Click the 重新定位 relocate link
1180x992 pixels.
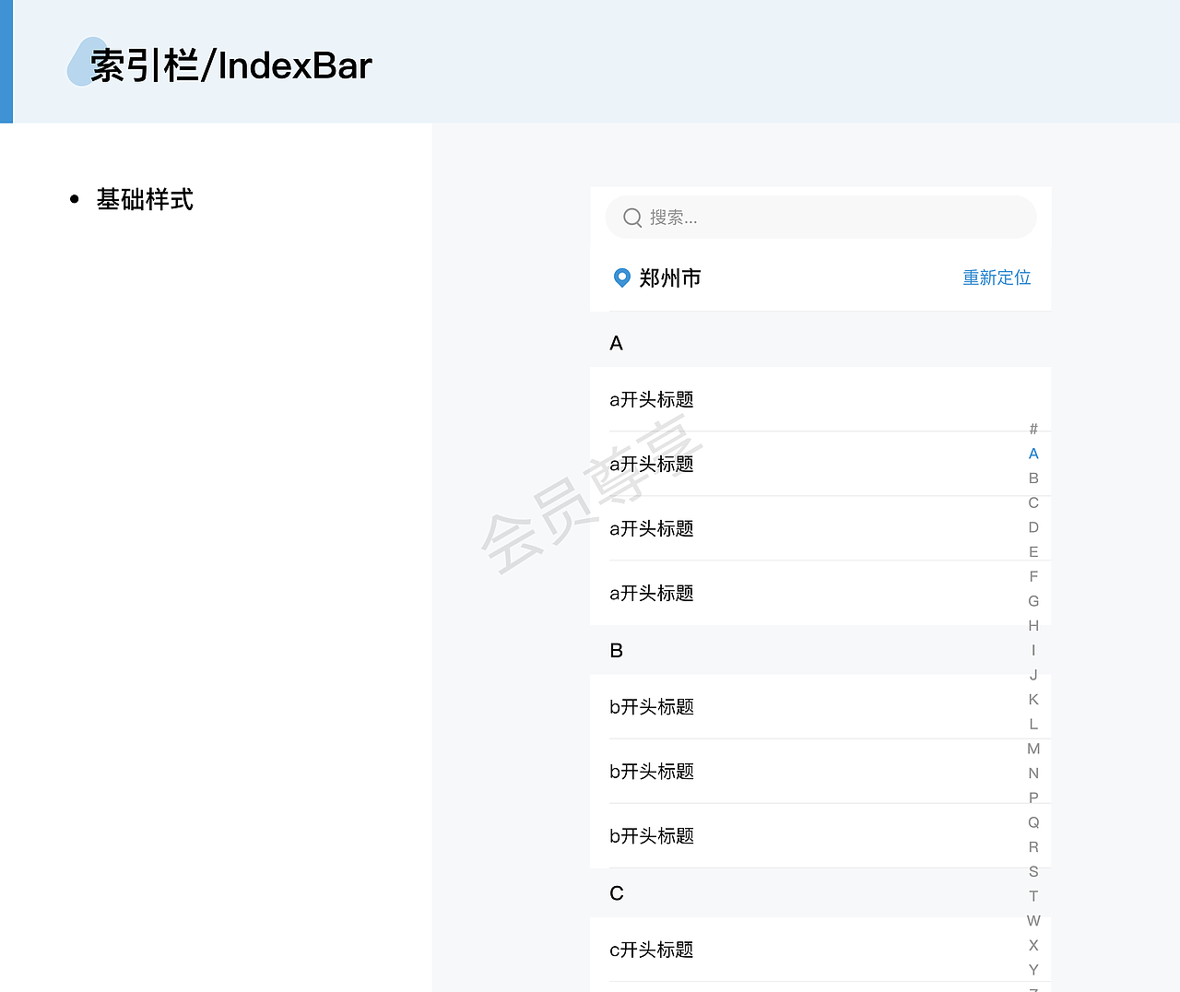pos(997,278)
